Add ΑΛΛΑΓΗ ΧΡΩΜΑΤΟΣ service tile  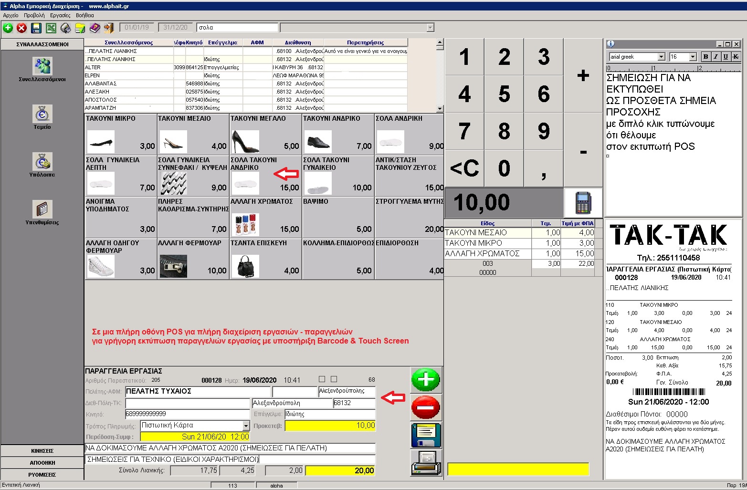265,217
